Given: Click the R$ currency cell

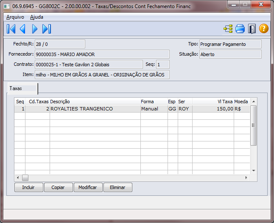Looking at the screenshot, I should [x=242, y=109].
